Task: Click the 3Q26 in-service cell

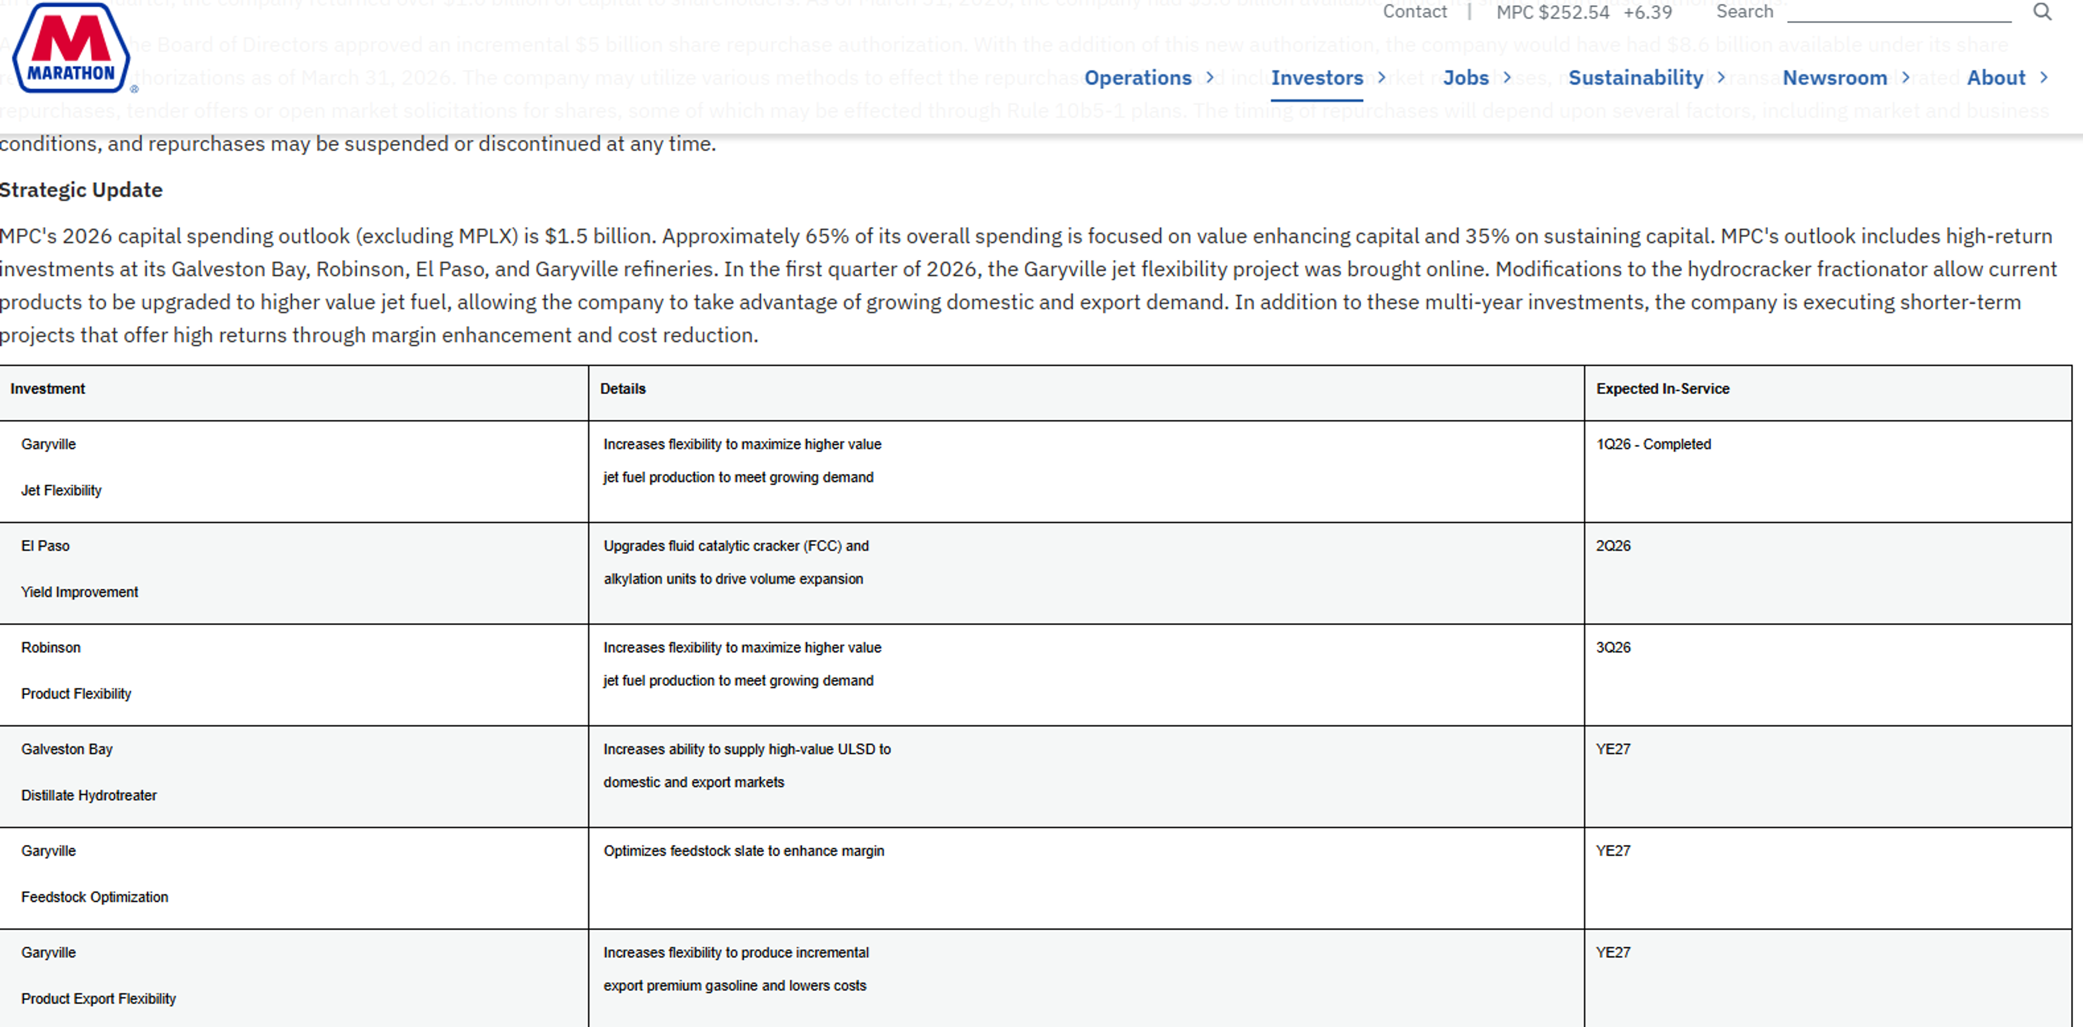Action: [1613, 648]
